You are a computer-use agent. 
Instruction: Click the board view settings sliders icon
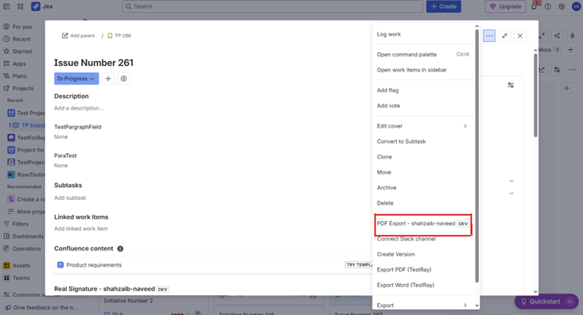(x=557, y=69)
